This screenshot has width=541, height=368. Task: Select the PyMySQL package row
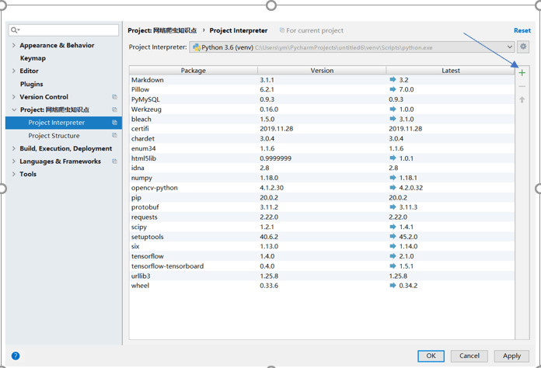tap(322, 99)
